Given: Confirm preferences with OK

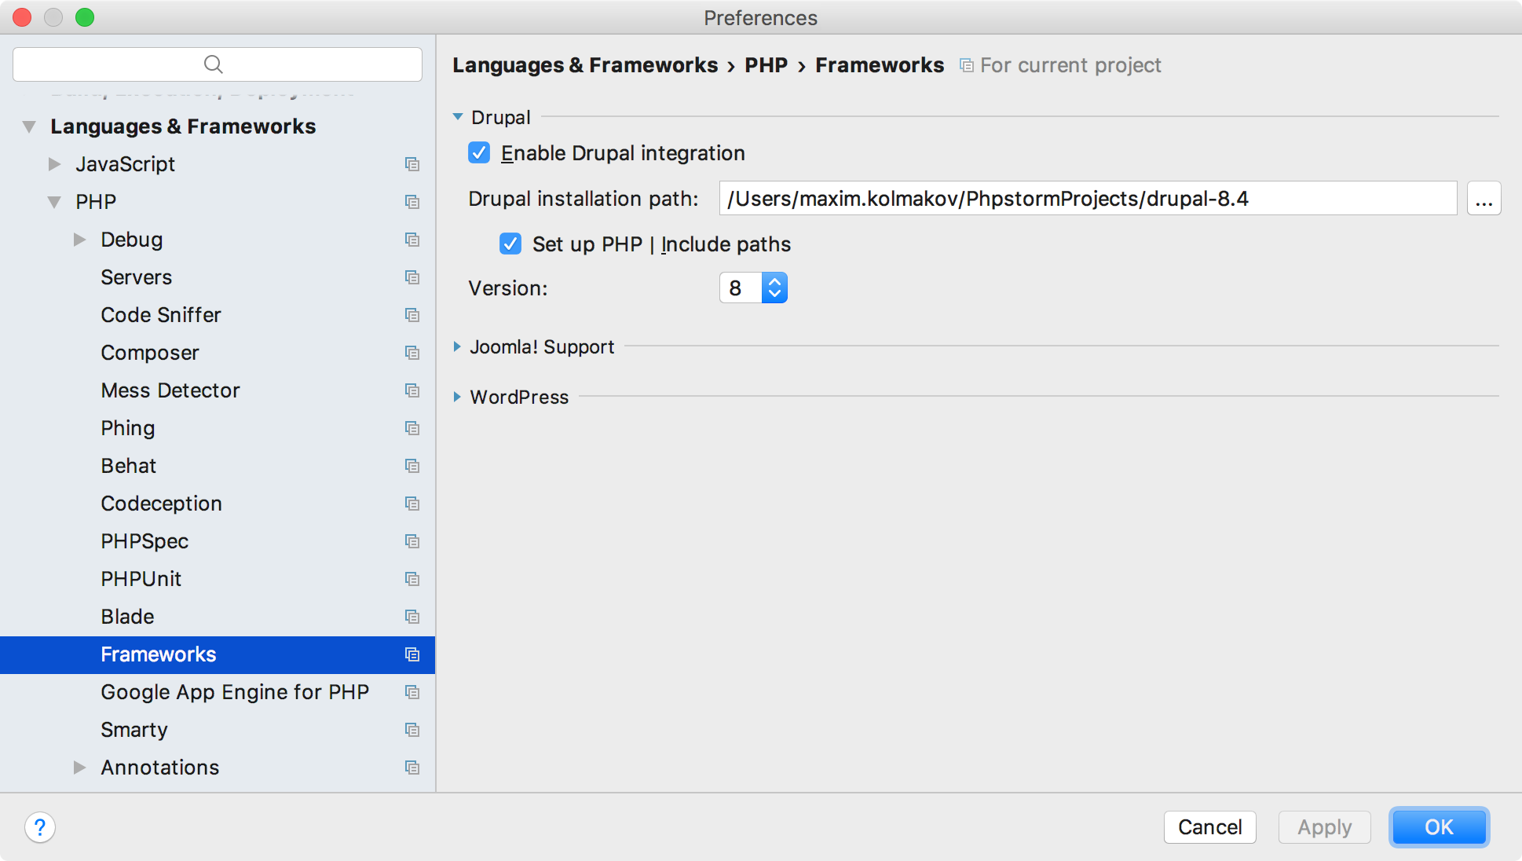Looking at the screenshot, I should pyautogui.click(x=1439, y=827).
